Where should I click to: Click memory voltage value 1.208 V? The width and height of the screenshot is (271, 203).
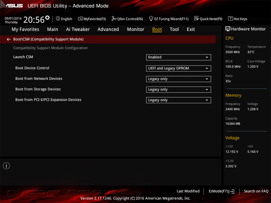pos(253,109)
